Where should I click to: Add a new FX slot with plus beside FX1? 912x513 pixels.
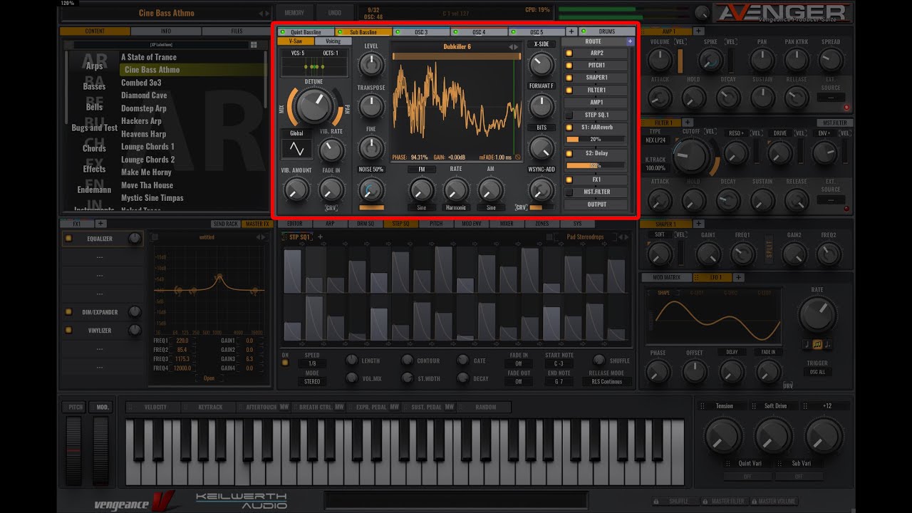101,224
